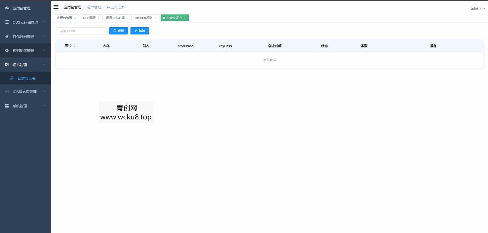Collapse the 证书管理 submenu chevron
This screenshot has height=233, width=488.
click(x=44, y=65)
